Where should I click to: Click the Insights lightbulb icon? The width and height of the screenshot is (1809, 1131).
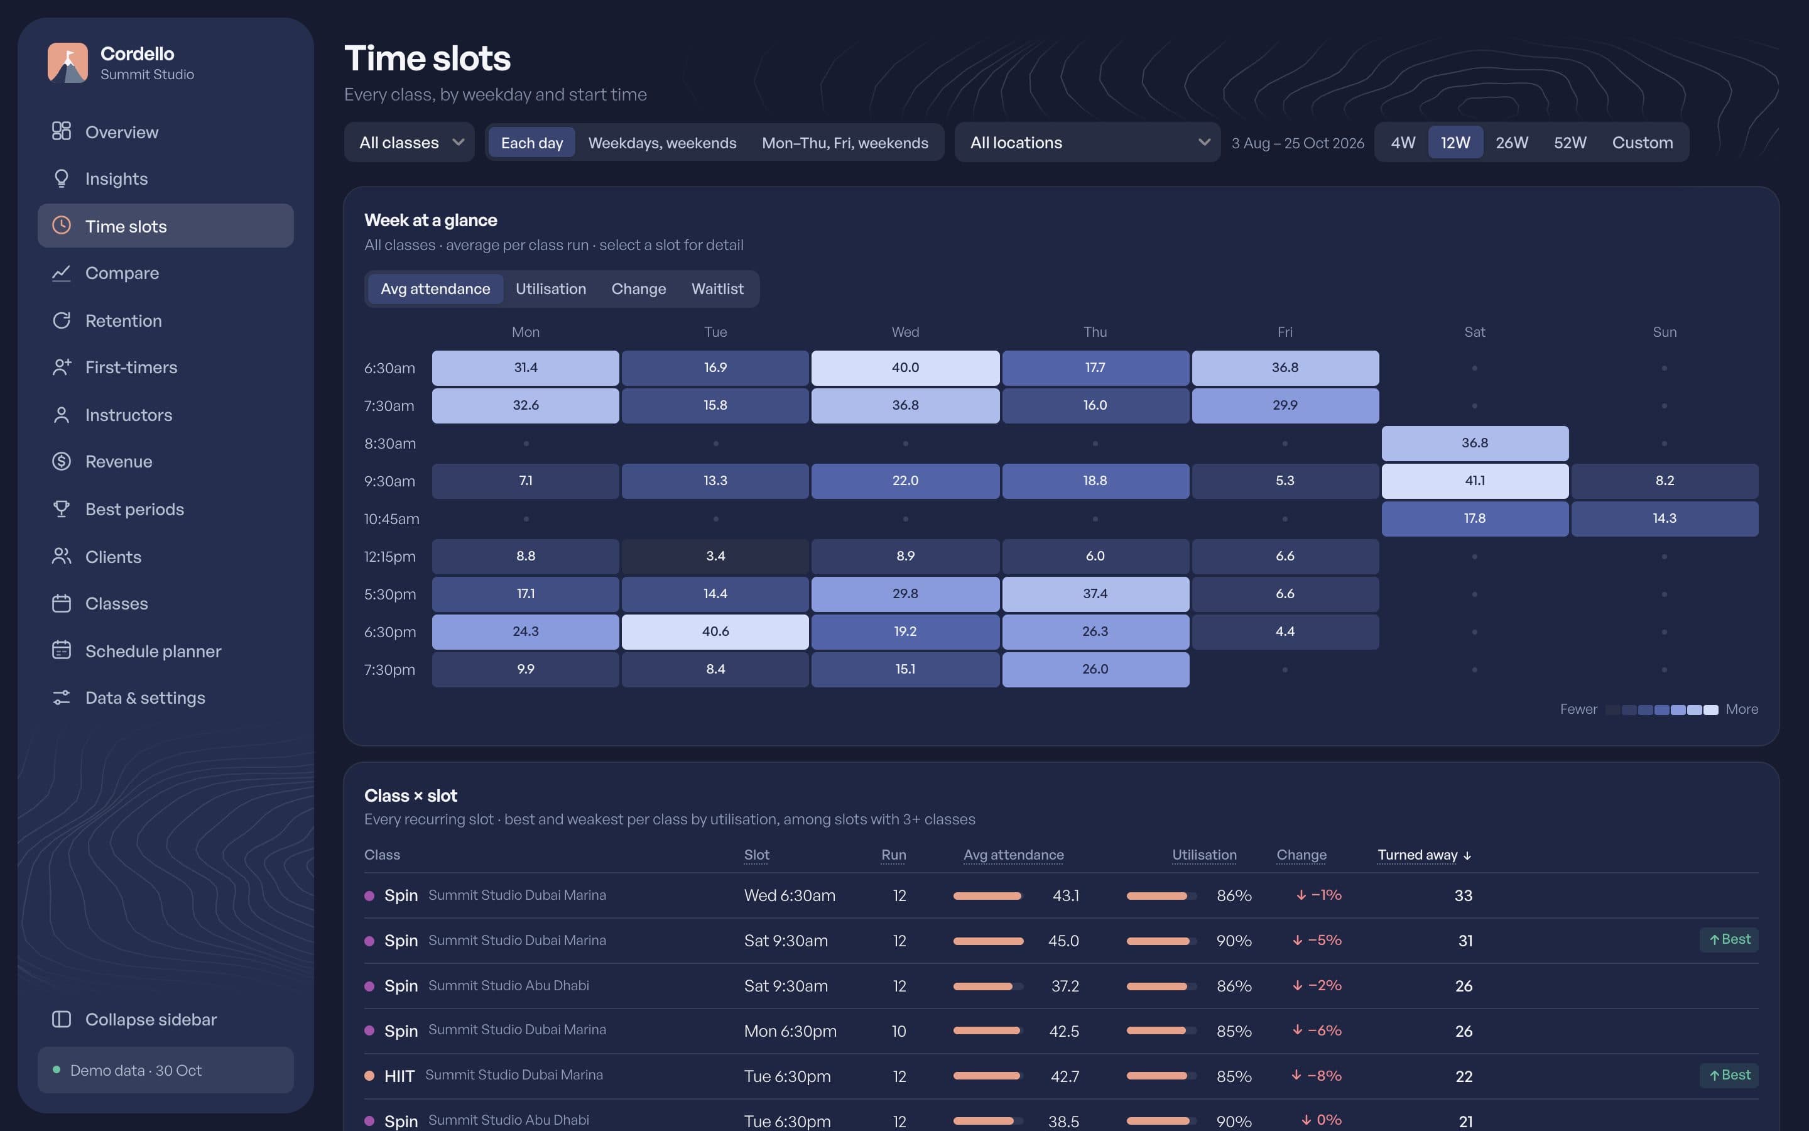click(62, 178)
